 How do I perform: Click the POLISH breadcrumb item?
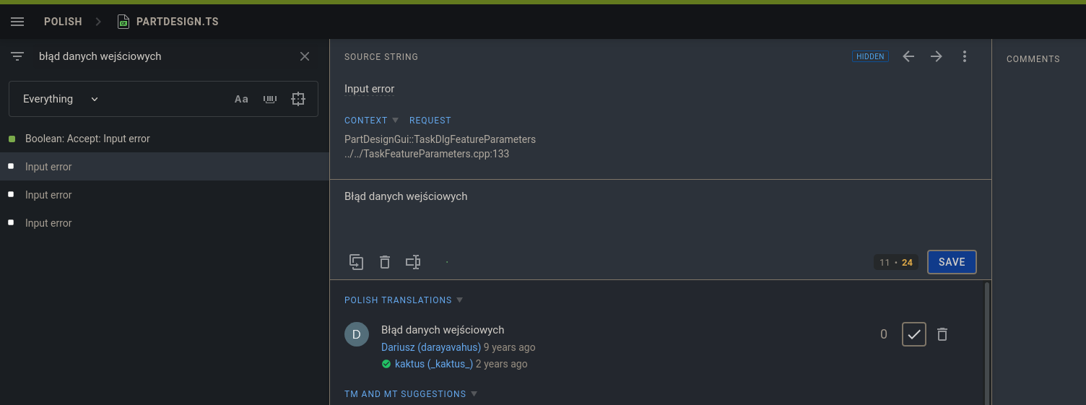click(63, 22)
